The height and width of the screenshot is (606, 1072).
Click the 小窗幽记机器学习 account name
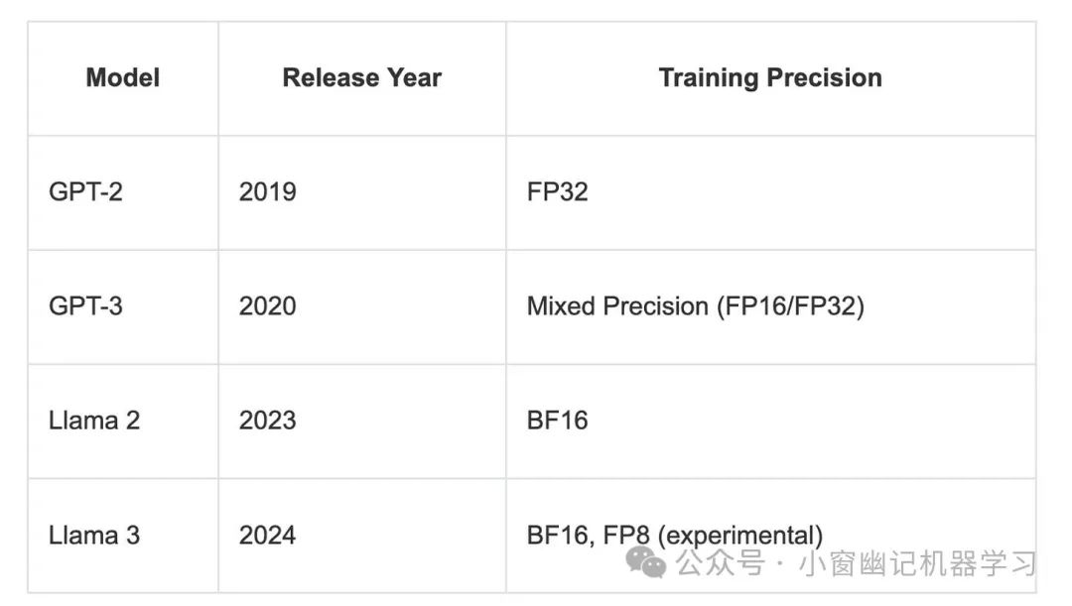(917, 563)
